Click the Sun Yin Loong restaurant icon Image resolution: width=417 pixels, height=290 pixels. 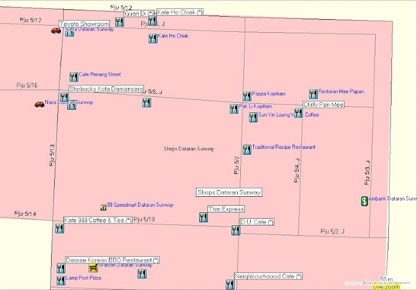(x=253, y=117)
